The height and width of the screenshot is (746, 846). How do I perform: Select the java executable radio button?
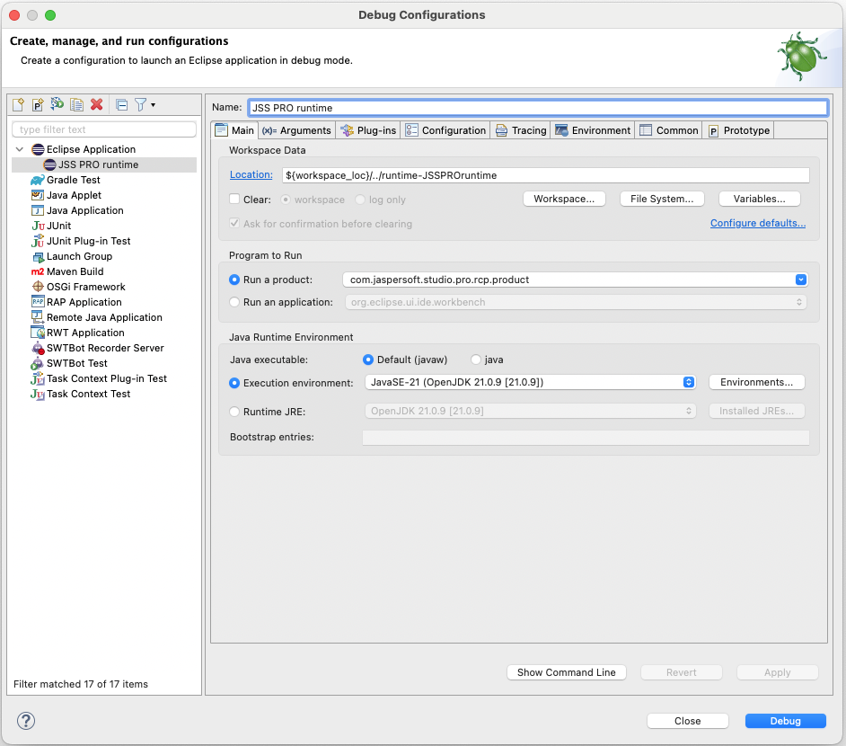tap(475, 360)
